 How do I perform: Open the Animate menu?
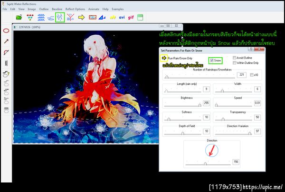point(94,9)
